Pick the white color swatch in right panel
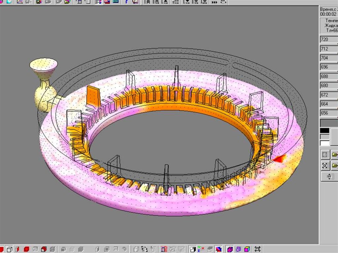Image resolution: width=338 pixels, height=253 pixels. pos(325,143)
